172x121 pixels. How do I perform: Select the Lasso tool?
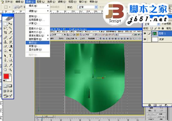[x=5, y=28]
